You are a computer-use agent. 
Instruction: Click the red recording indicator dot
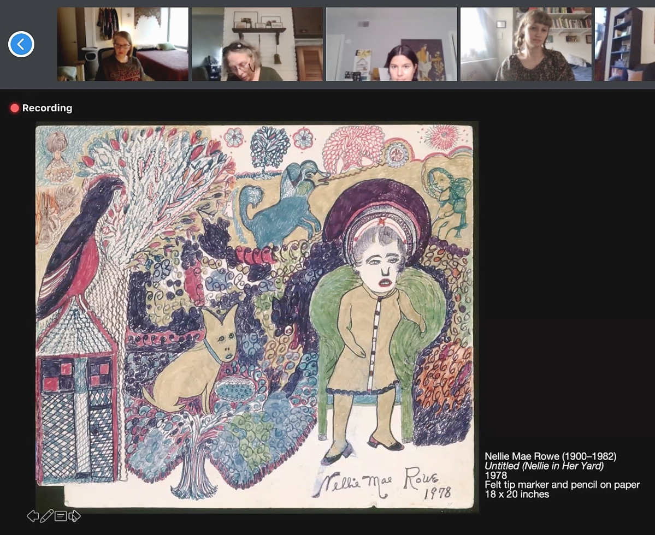[x=15, y=108]
